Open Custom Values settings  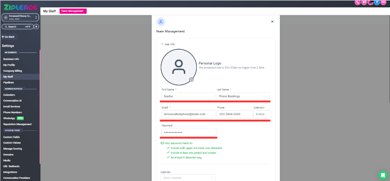(x=12, y=143)
